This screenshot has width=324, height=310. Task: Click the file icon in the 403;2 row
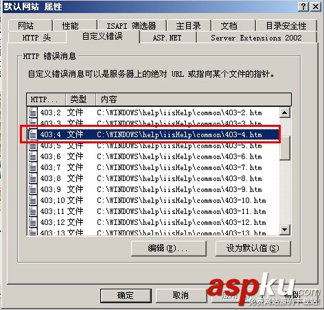[x=33, y=112]
